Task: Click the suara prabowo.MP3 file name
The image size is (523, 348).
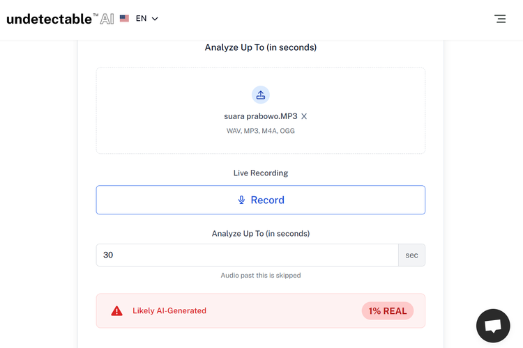Action: [x=260, y=116]
